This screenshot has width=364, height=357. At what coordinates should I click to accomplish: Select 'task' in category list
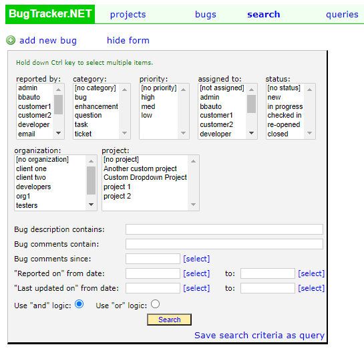click(x=96, y=124)
